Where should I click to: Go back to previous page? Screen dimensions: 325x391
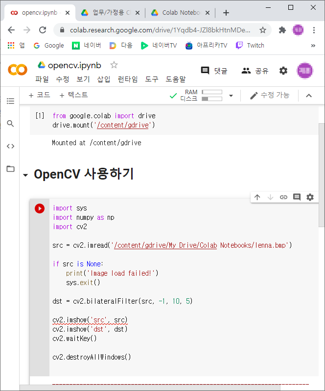coord(11,30)
